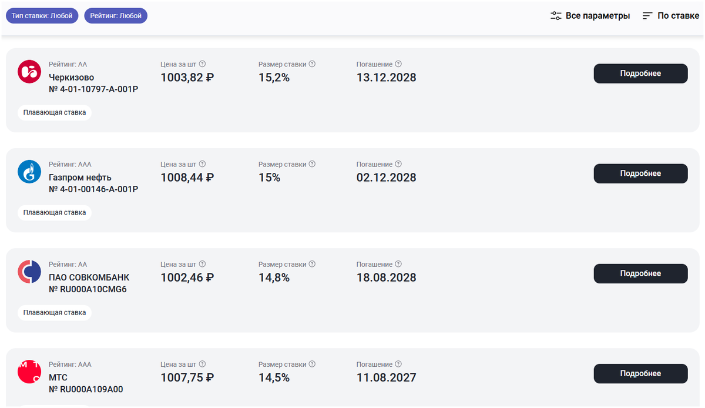Select the Плавающая ставка tag on Черкизово card
Screen dimensions: 705x408
[55, 112]
